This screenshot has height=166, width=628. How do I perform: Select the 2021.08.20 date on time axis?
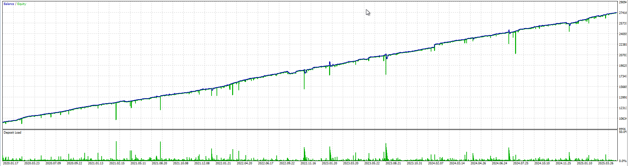[159, 163]
